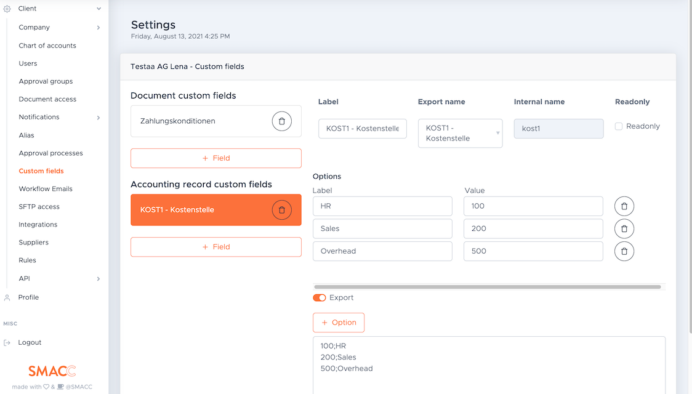
Task: Edit the option value 200
Action: pos(533,228)
